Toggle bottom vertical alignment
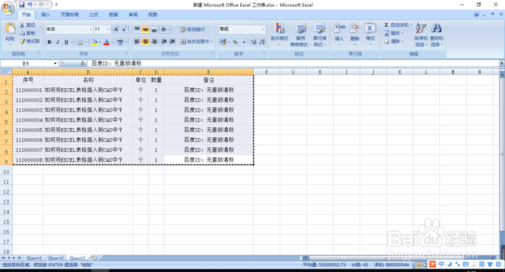The height and width of the screenshot is (272, 505). [x=154, y=30]
